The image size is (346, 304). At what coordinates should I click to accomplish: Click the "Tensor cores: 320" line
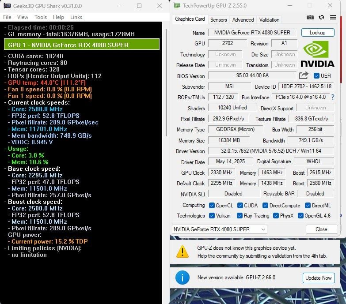click(x=32, y=69)
